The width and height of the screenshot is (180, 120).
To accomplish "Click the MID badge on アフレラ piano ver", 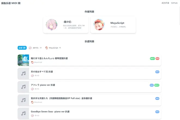I will click(x=152, y=85).
